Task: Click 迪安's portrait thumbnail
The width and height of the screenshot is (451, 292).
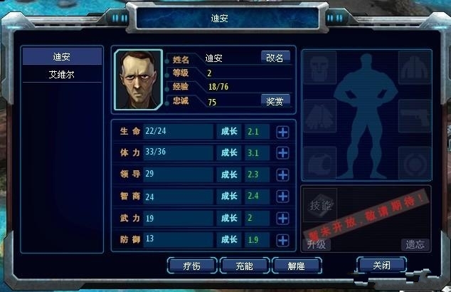Action: coord(138,80)
